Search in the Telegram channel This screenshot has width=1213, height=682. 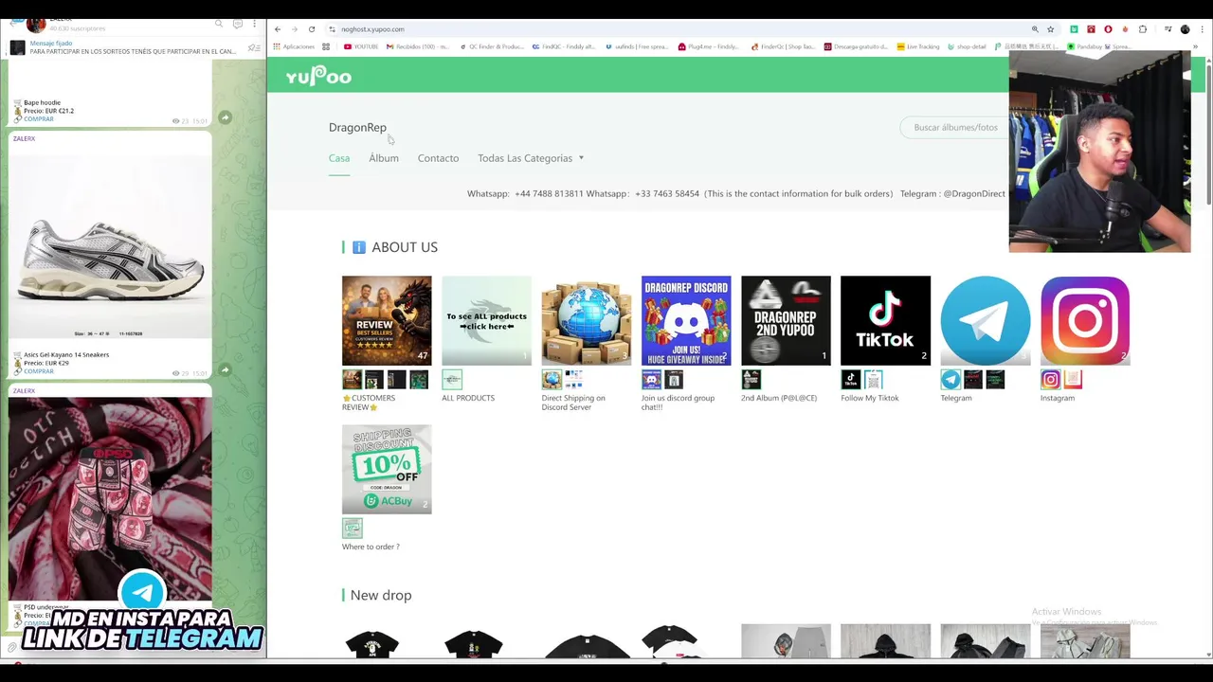point(219,24)
